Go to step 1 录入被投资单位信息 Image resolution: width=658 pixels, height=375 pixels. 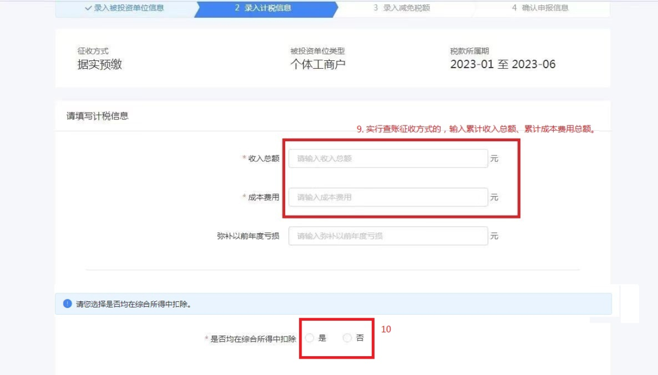tap(124, 8)
